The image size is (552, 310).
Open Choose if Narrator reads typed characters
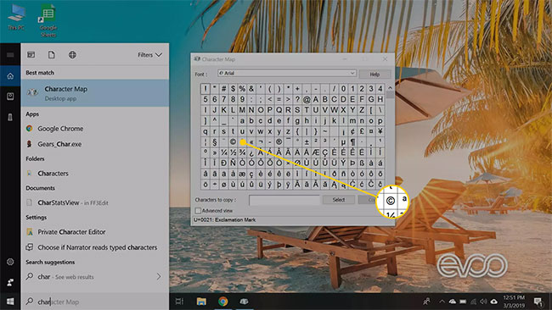pos(95,247)
